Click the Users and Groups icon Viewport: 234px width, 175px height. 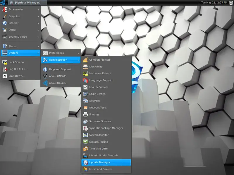point(85,169)
